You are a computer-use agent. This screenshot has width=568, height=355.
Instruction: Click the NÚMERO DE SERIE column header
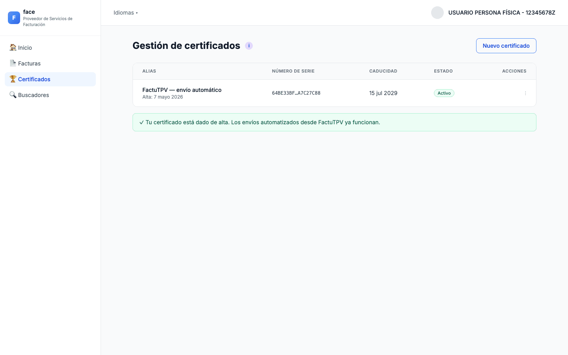tap(293, 71)
